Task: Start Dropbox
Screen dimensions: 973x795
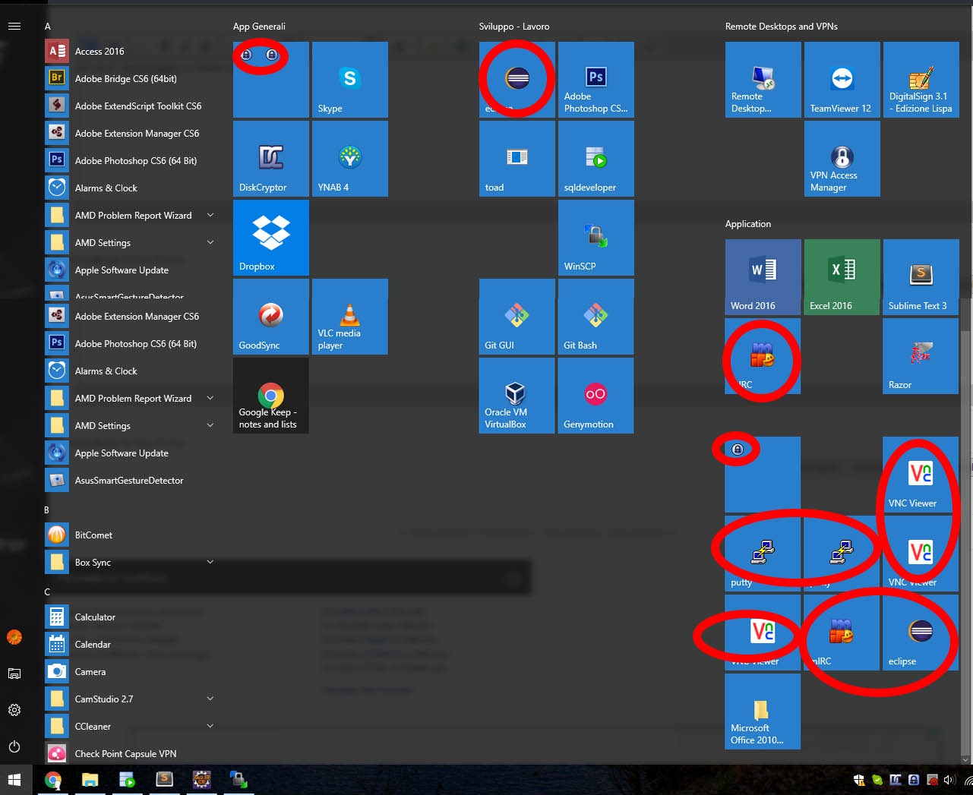Action: point(270,237)
